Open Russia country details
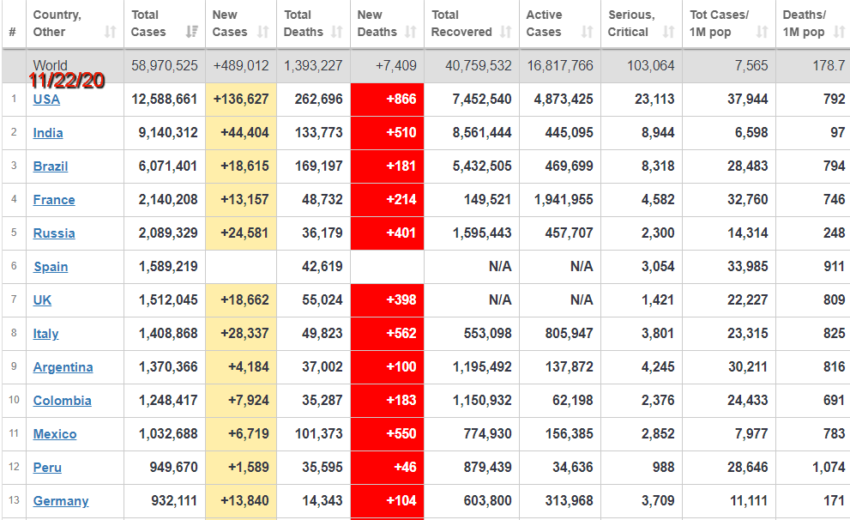The width and height of the screenshot is (850, 520). pyautogui.click(x=54, y=233)
